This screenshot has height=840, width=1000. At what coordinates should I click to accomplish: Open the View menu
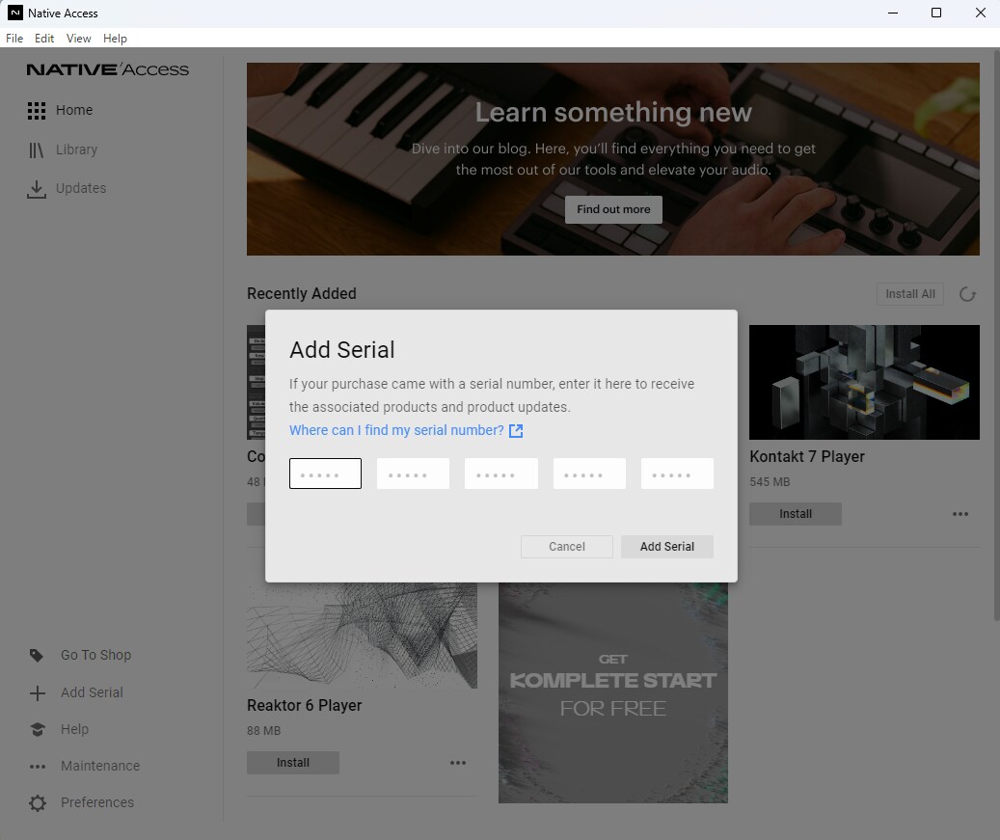click(x=79, y=39)
